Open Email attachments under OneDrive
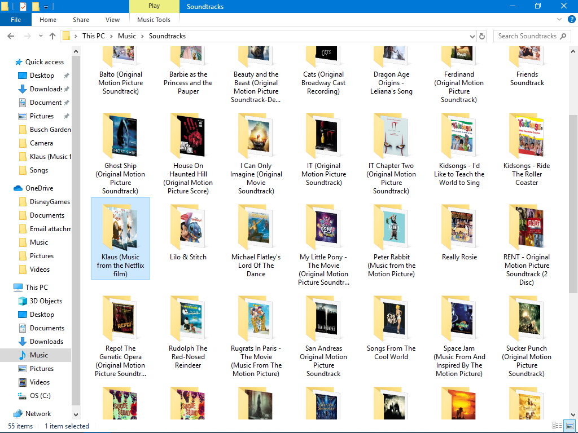578x433 pixels. [45, 229]
